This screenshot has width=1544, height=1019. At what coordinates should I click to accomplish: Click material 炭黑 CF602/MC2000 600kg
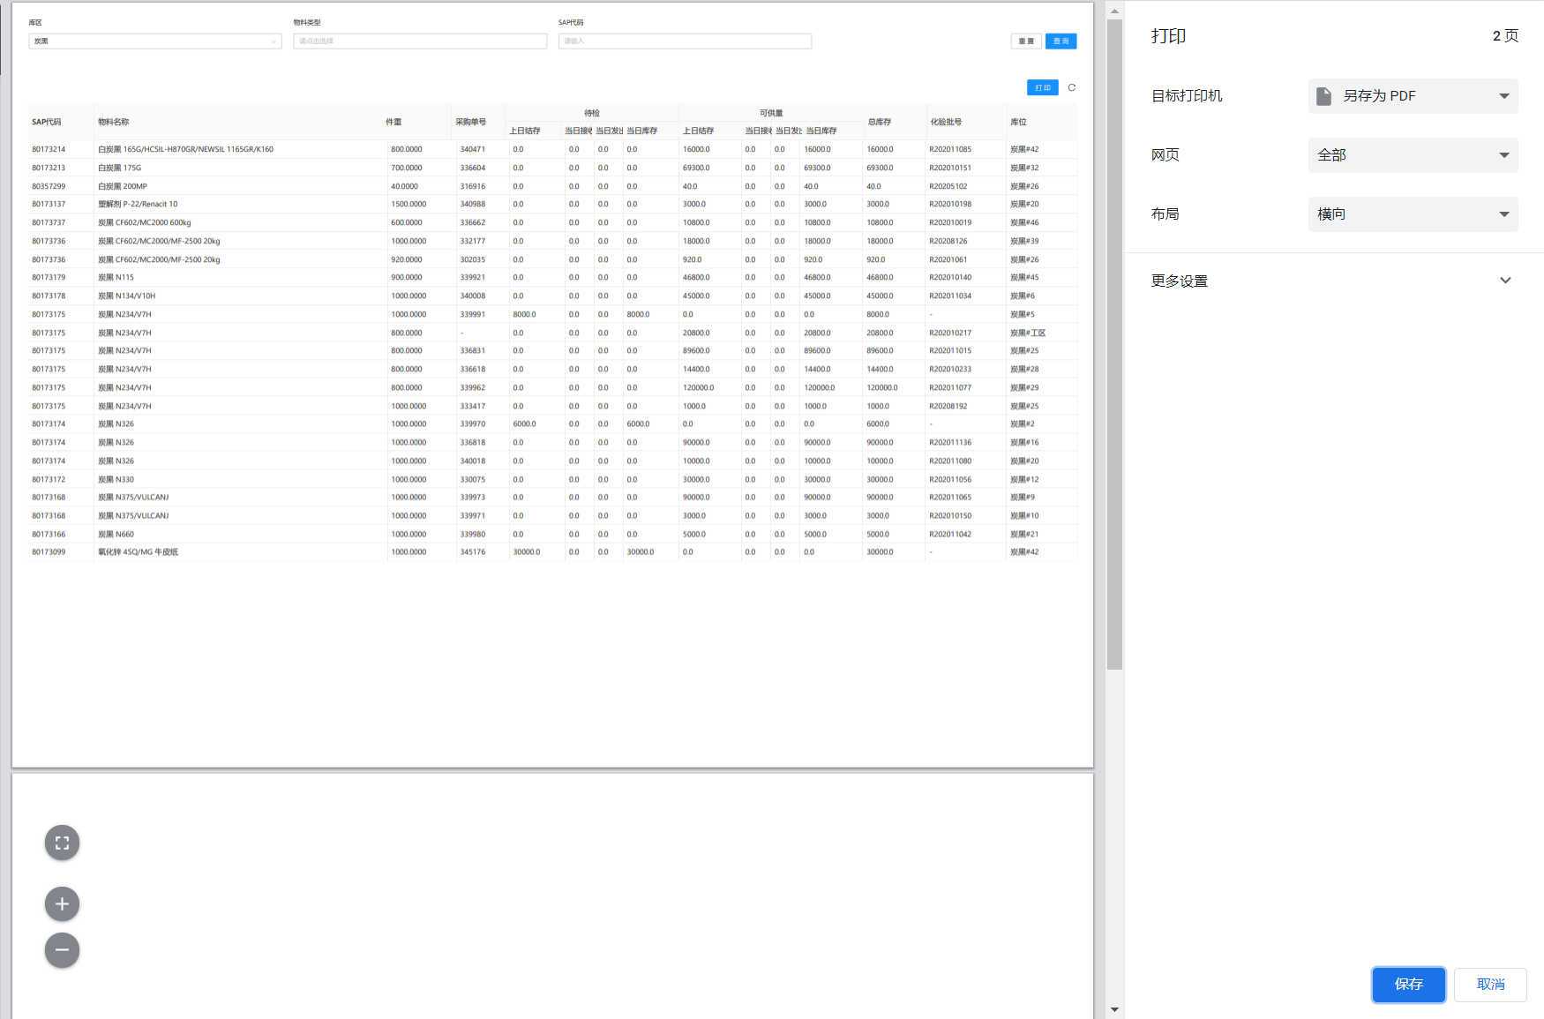pos(145,222)
